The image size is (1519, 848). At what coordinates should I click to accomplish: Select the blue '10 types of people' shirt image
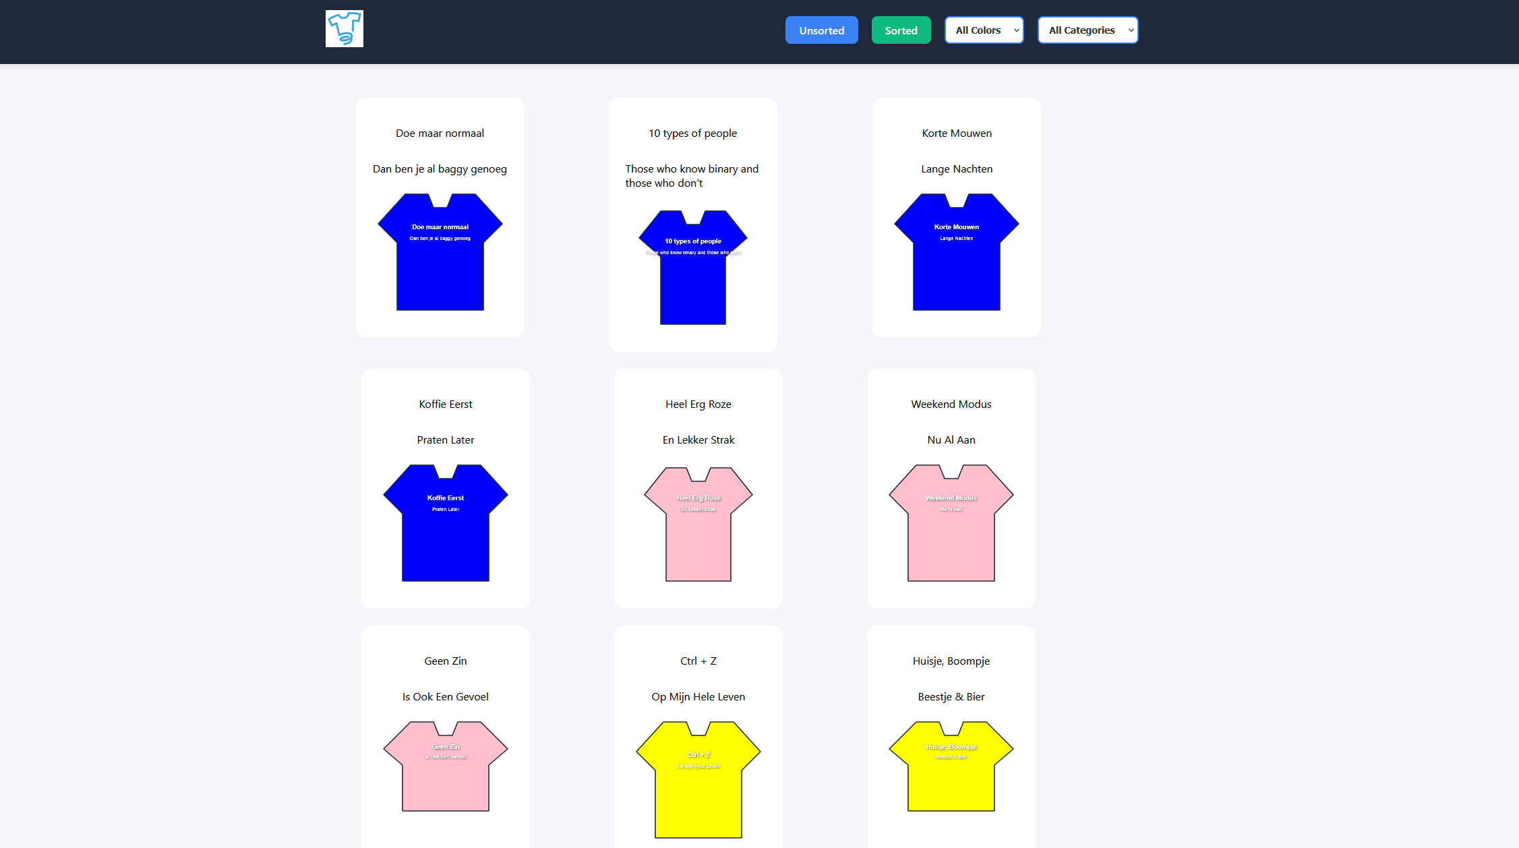point(693,267)
